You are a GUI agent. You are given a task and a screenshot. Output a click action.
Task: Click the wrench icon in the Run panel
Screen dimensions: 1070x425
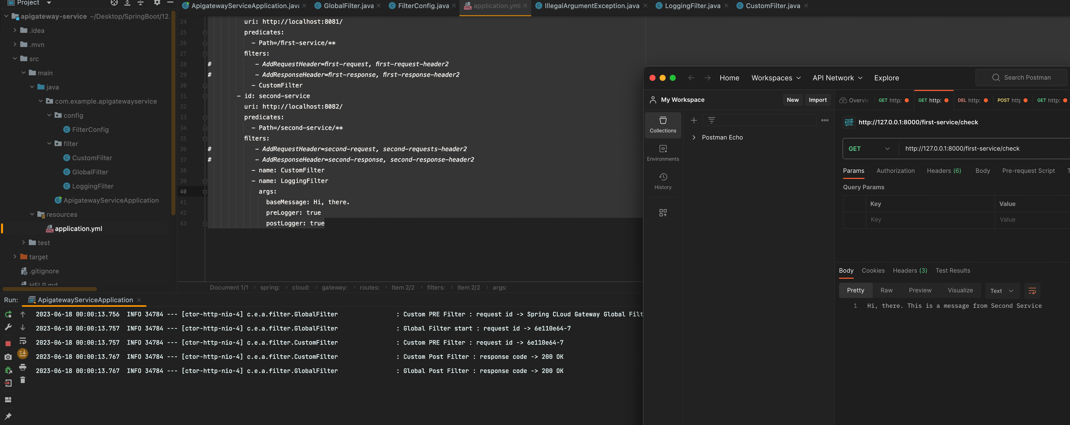8,327
